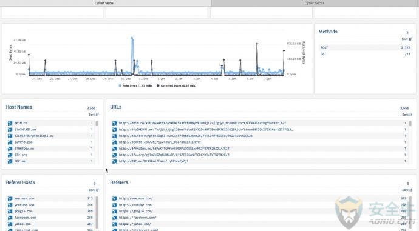The height and width of the screenshot is (231, 419).
Task: Open Sort control in Referer Hosts panel
Action: 94,190
